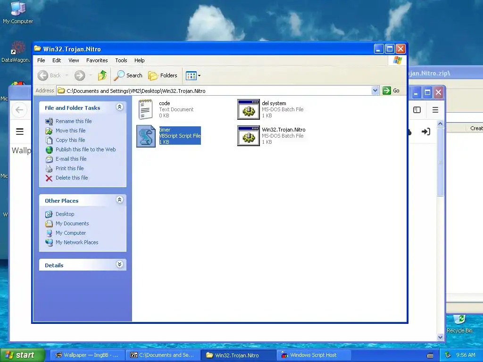Click the red X delete icon

click(49, 178)
